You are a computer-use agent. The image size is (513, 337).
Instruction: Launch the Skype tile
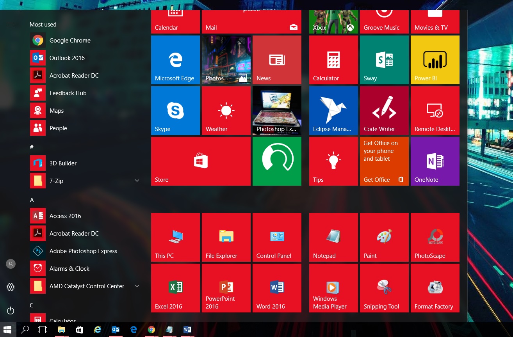[x=175, y=110]
